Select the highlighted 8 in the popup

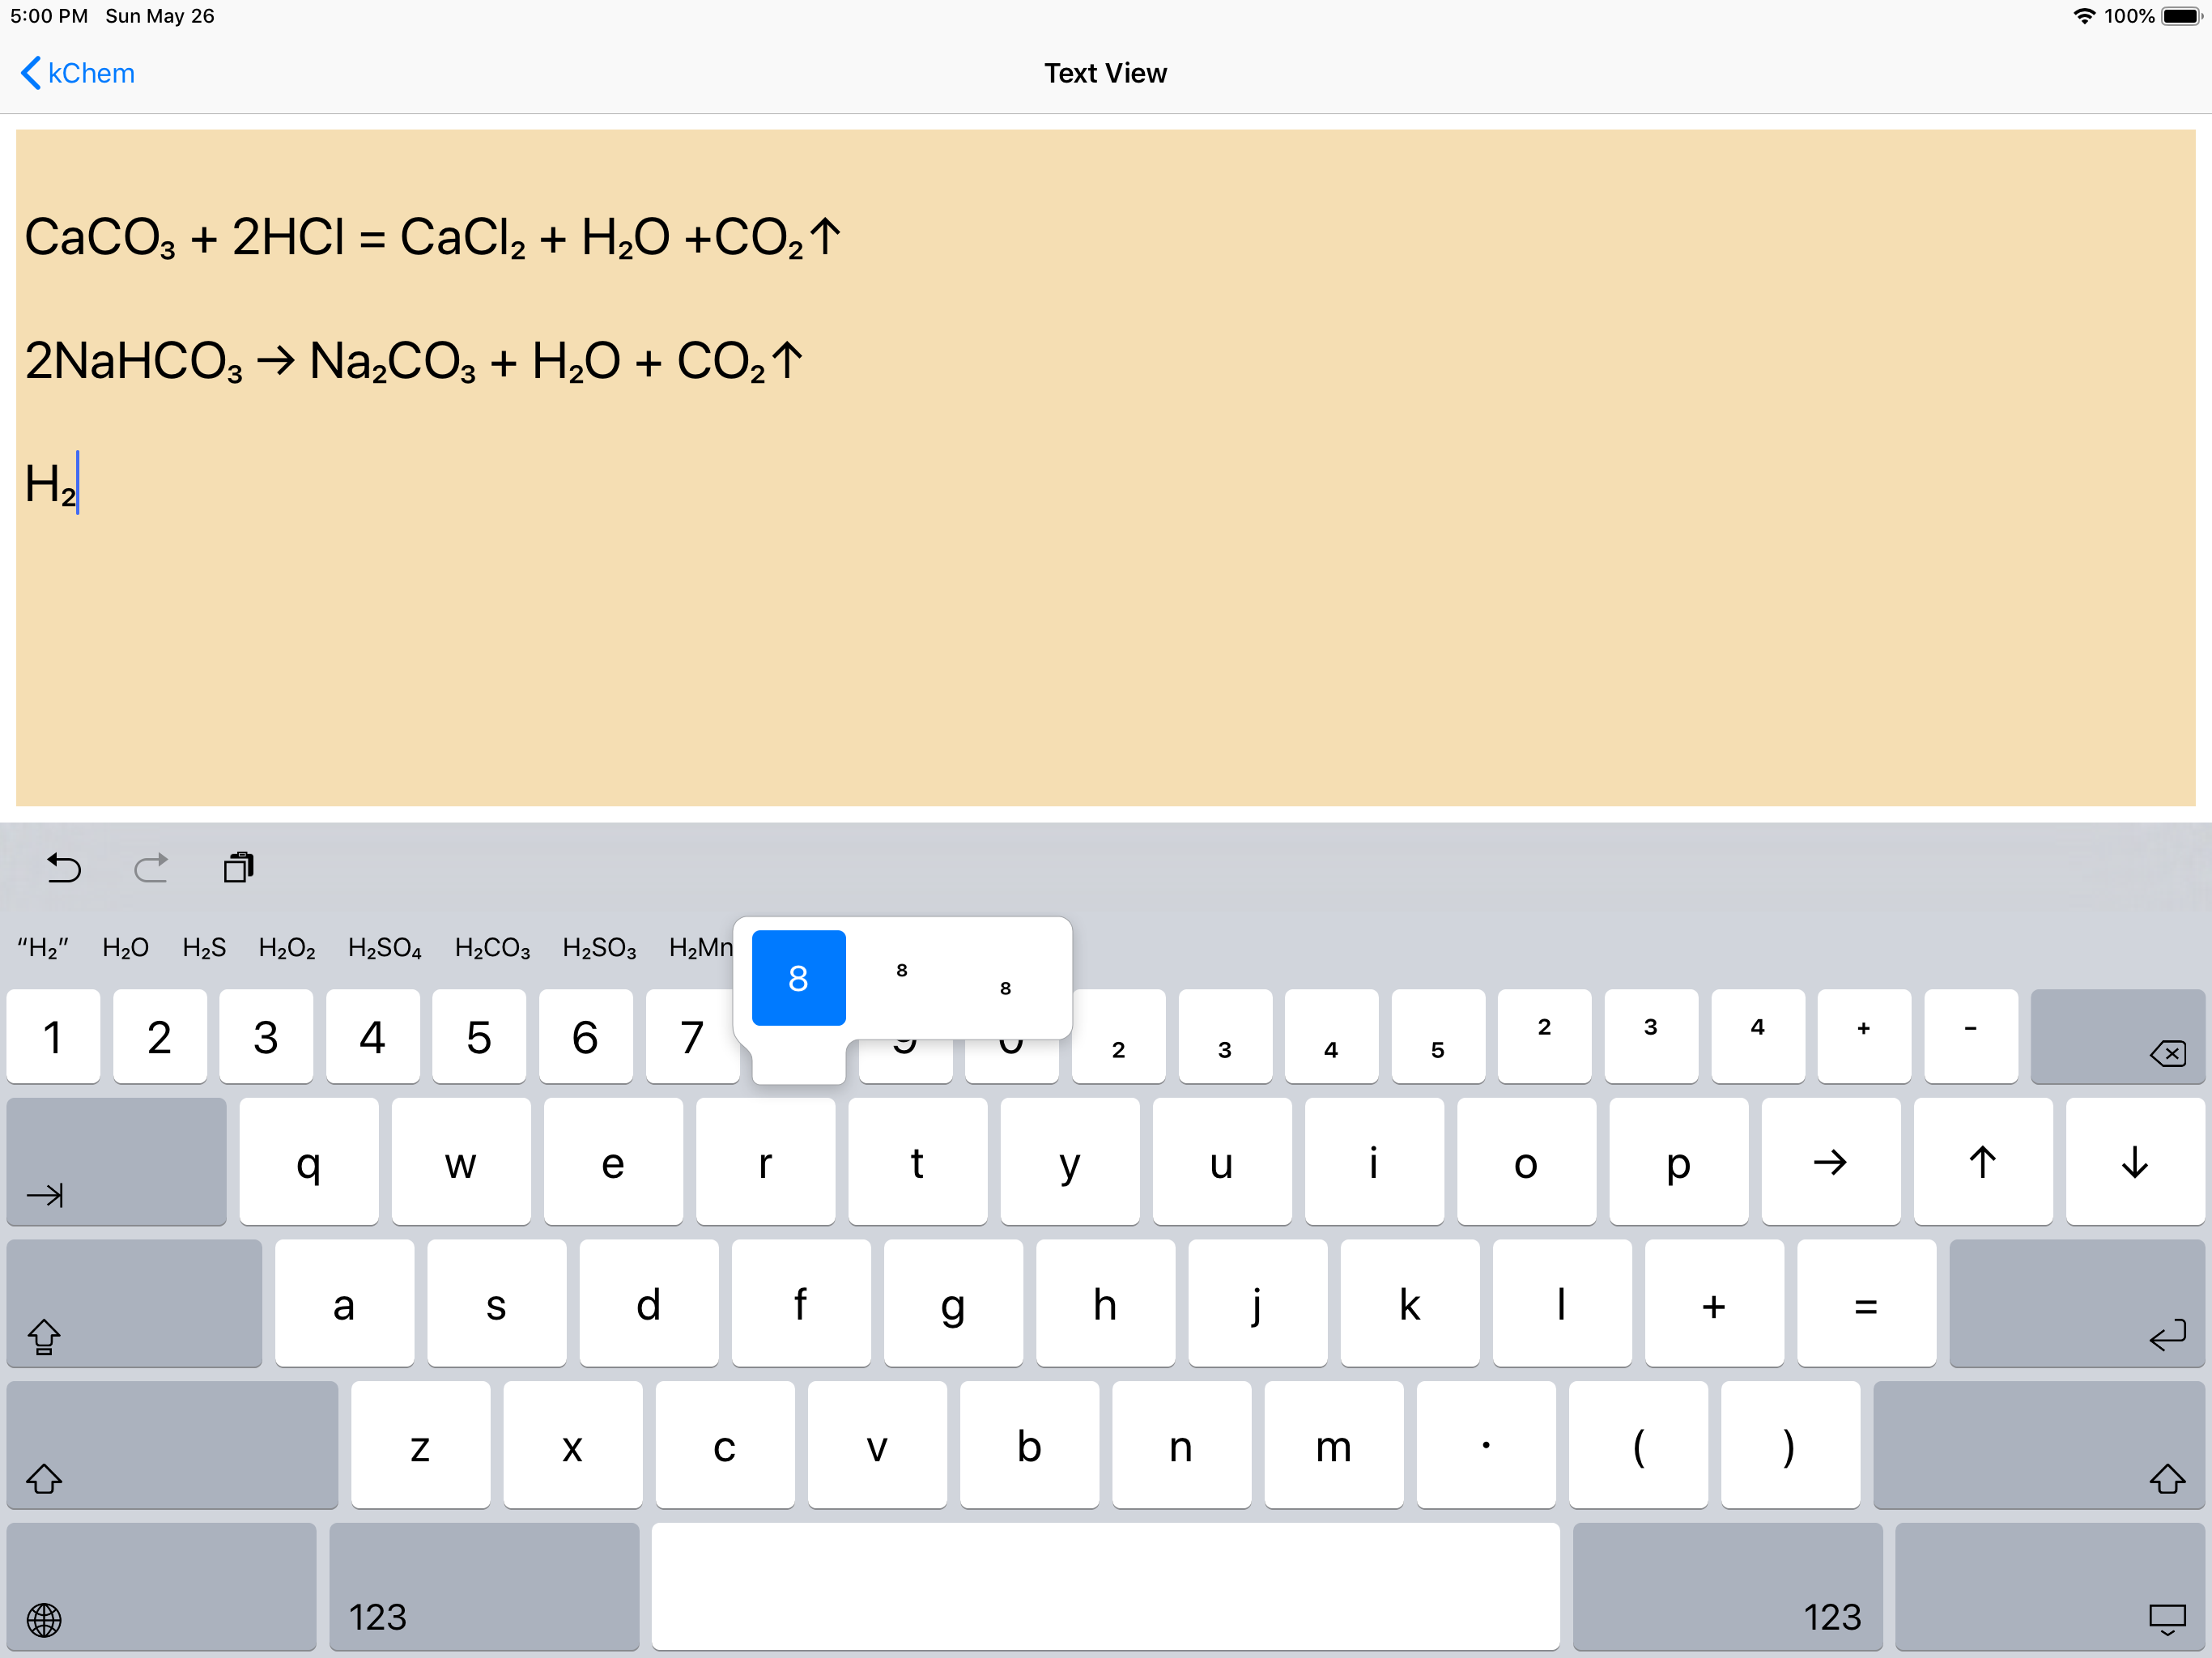click(798, 978)
